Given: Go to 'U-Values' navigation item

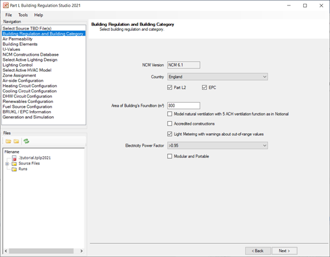Looking at the screenshot, I should pos(12,49).
